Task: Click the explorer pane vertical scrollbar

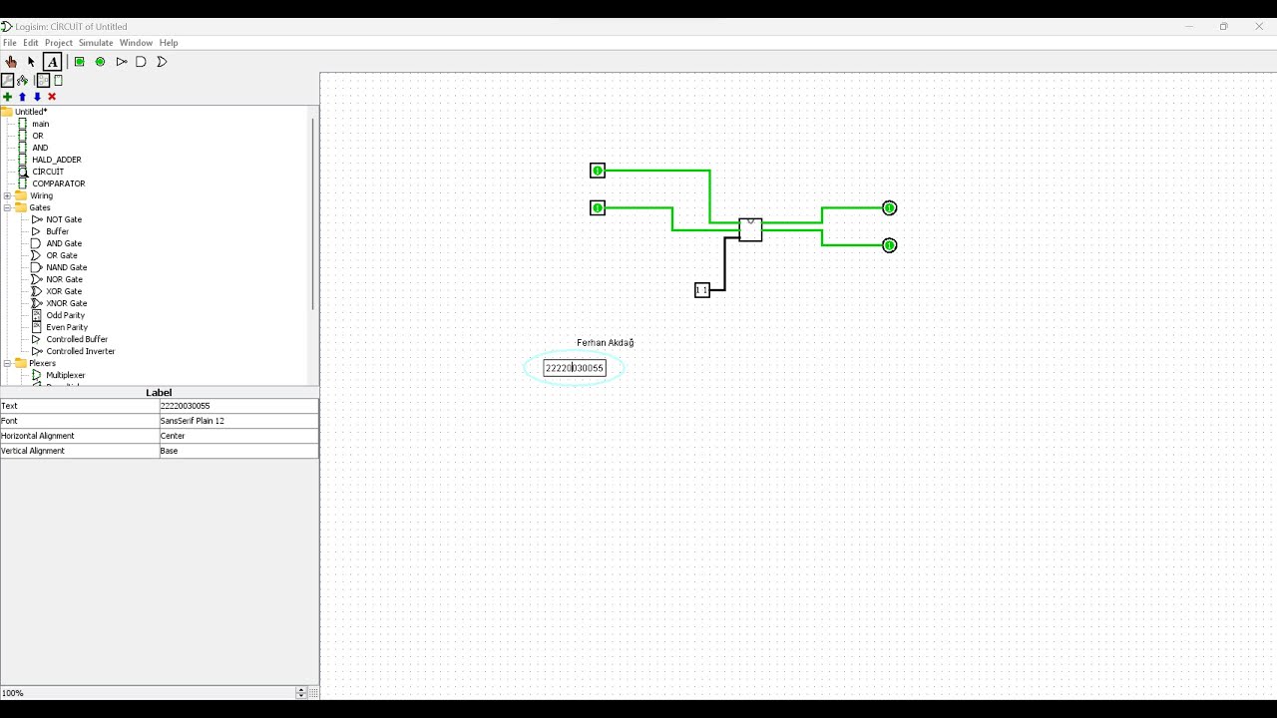Action: pos(313,214)
